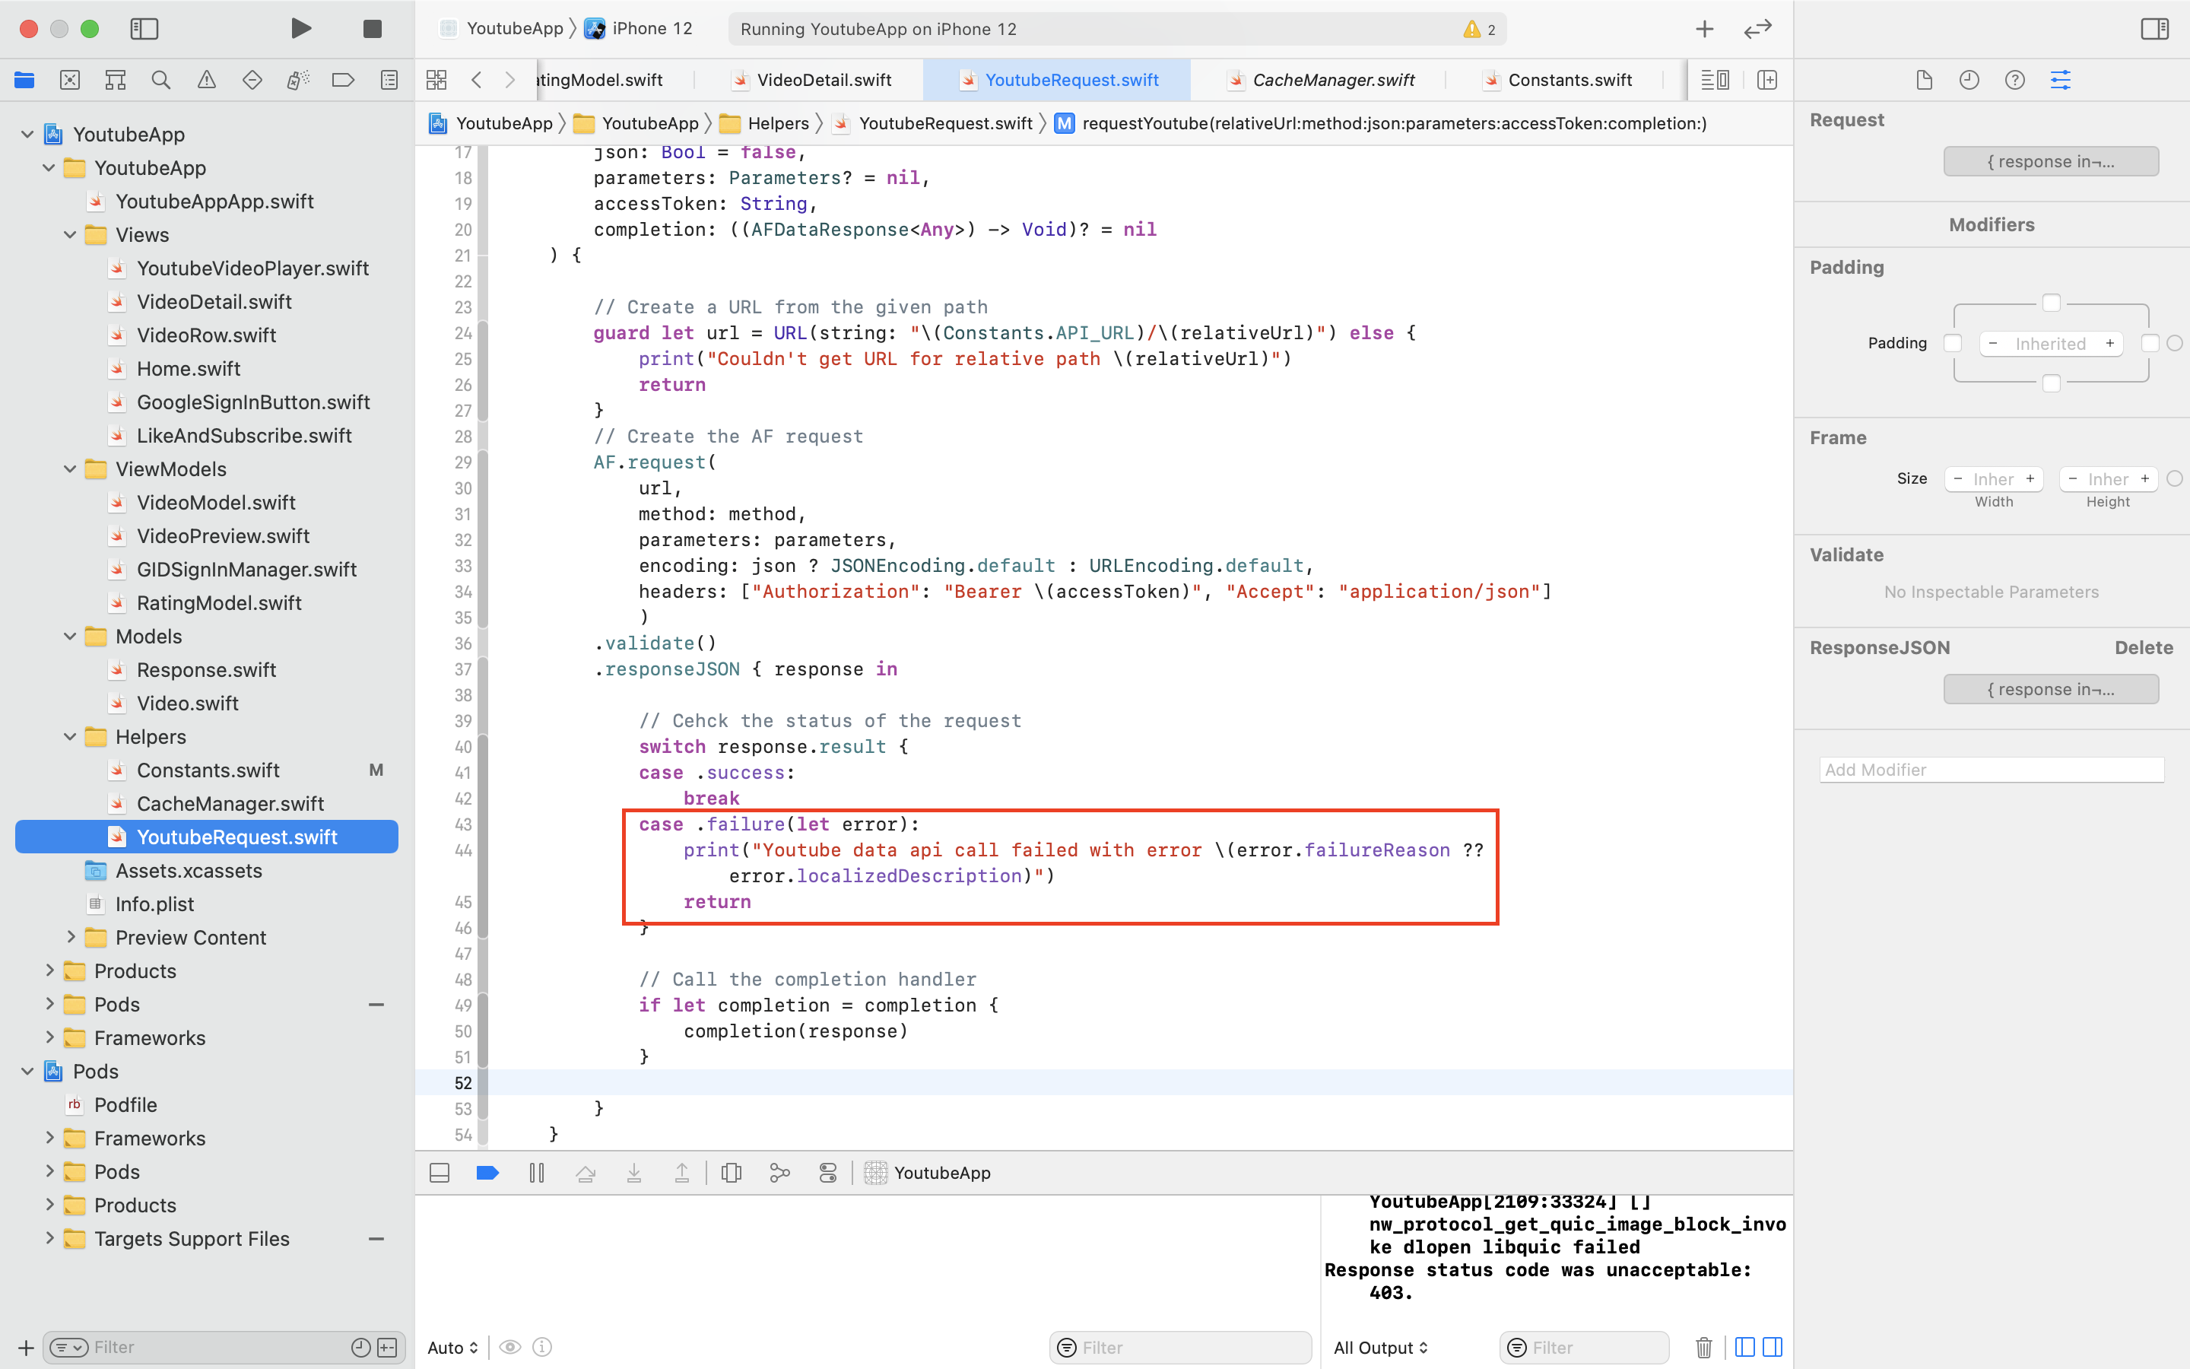Enable the top padding checkbox
Screen dimensions: 2190x1369
coord(2051,303)
